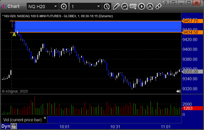Click the 9380.00 price axis label
The height and width of the screenshot is (130, 204).
pos(190,59)
